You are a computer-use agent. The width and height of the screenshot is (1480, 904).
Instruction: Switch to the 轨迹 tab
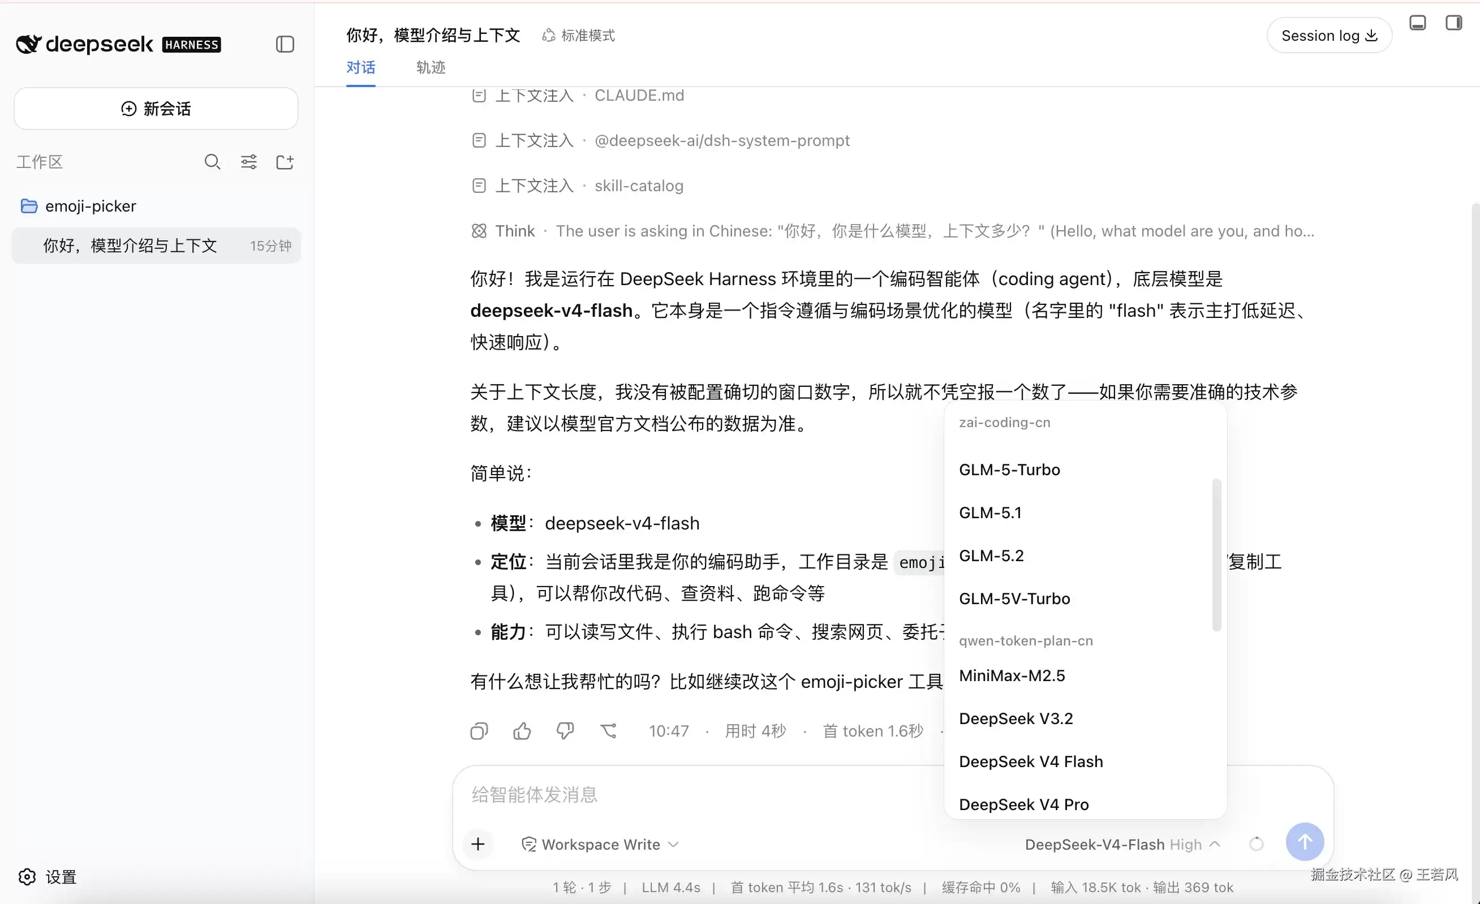coord(431,67)
